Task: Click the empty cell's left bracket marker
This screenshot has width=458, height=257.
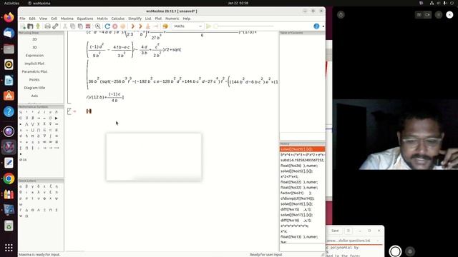Action: pos(69,111)
